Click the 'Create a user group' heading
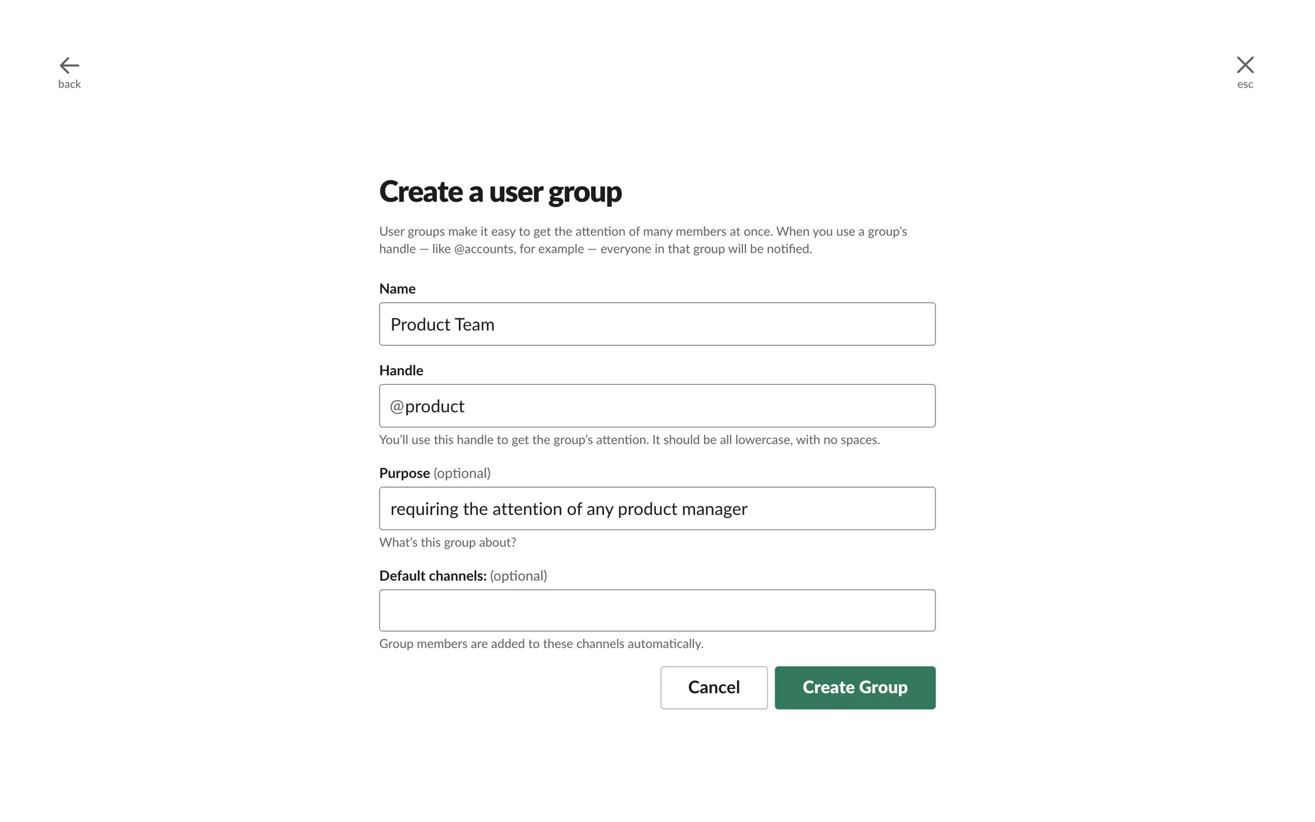The image size is (1315, 822). pos(500,192)
